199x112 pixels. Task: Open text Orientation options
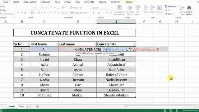[x=63, y=8]
